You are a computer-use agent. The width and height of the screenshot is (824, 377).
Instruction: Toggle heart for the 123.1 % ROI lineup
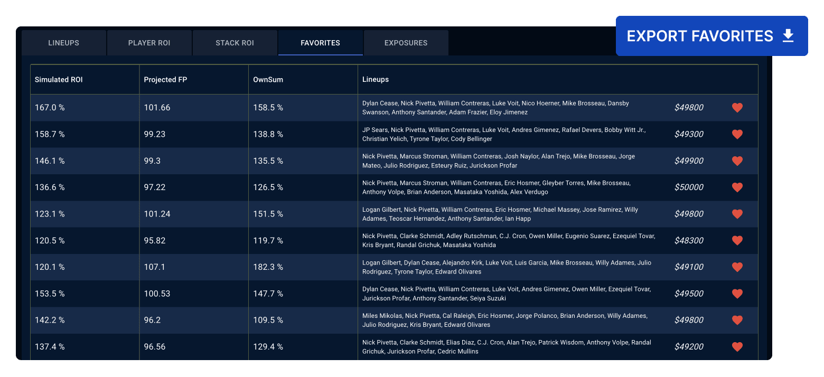click(737, 214)
